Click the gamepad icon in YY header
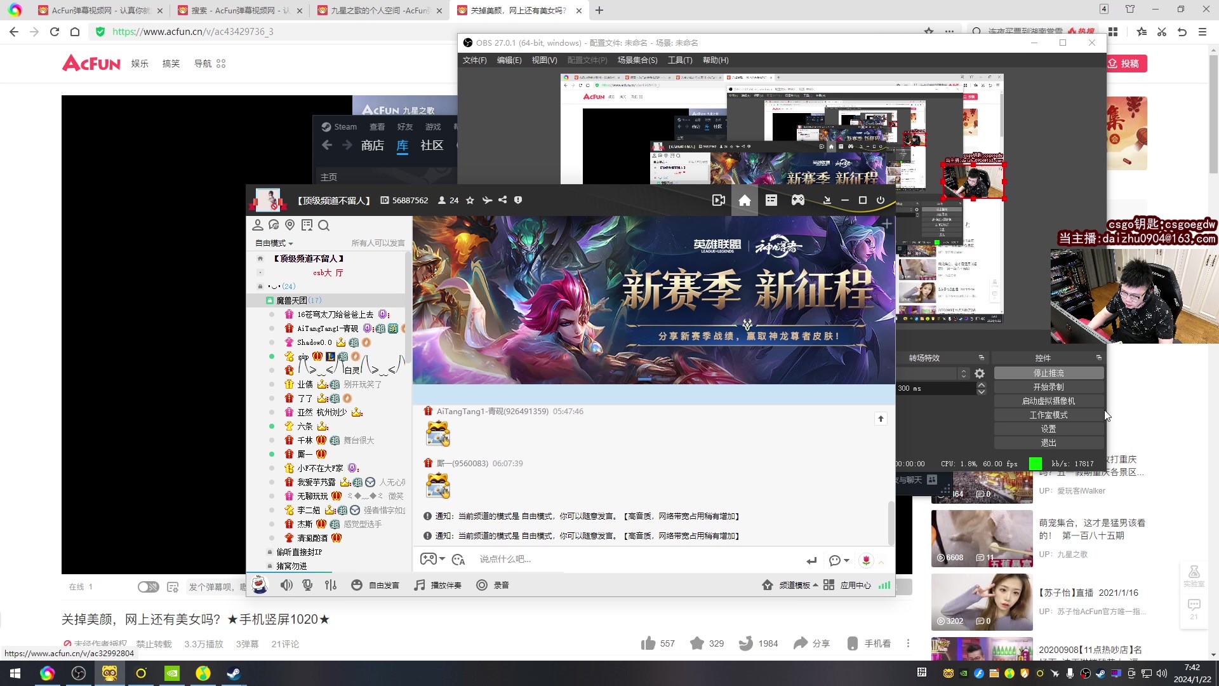1219x686 pixels. click(798, 201)
